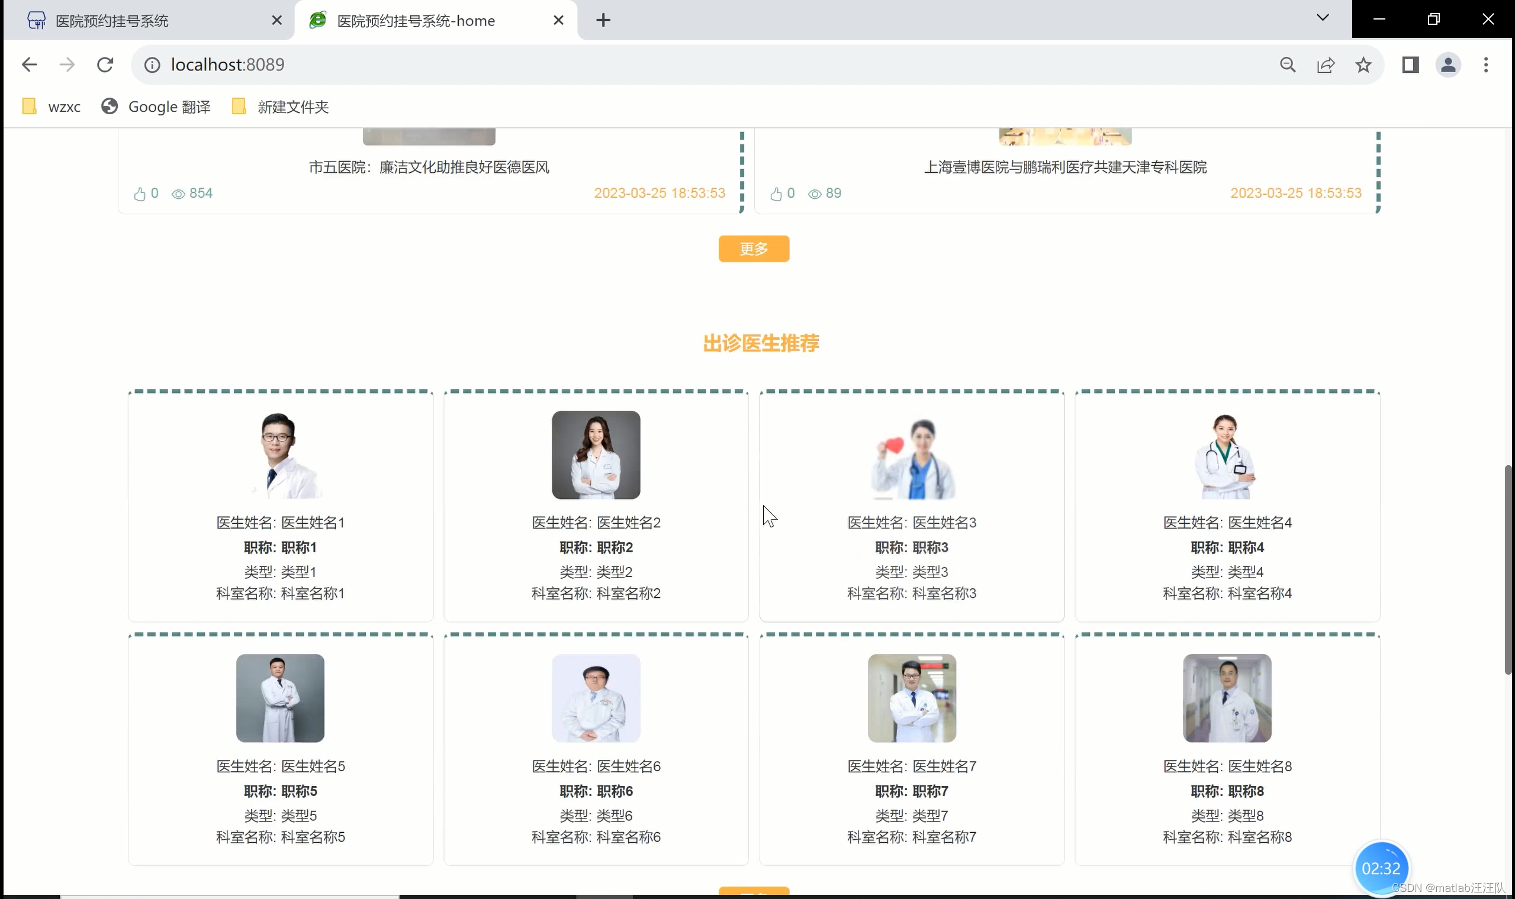Click the browser back arrow
The width and height of the screenshot is (1515, 899).
[29, 65]
